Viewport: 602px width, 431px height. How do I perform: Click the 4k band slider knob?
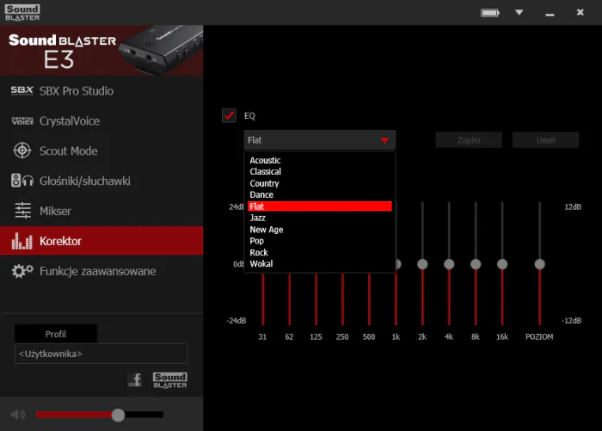449,264
